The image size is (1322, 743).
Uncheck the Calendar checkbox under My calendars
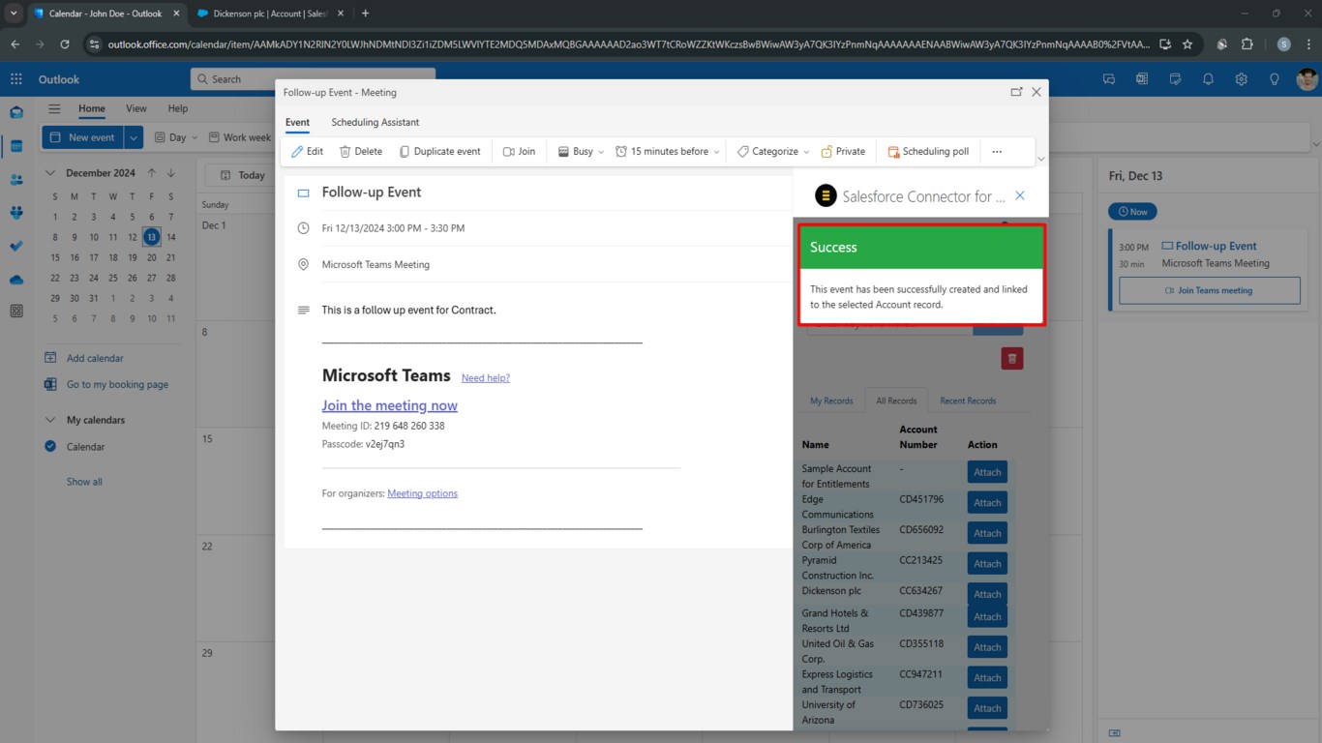point(50,446)
